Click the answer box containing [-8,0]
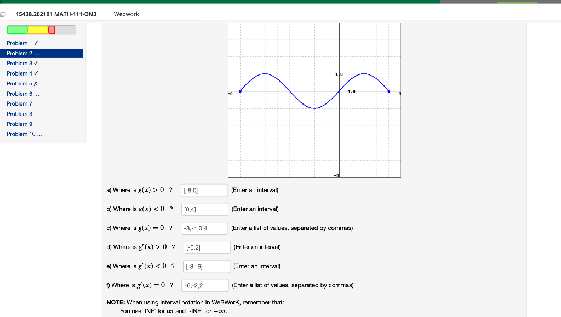Screen dimensions: 561x317 pyautogui.click(x=204, y=190)
